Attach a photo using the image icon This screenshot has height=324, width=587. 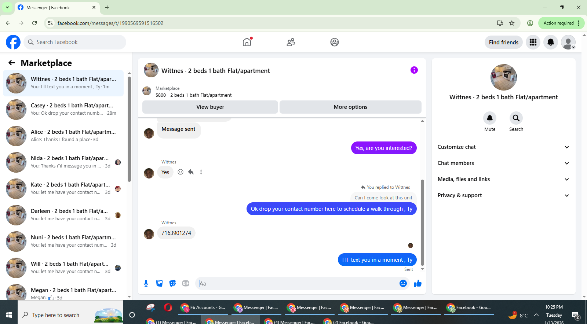click(x=159, y=283)
